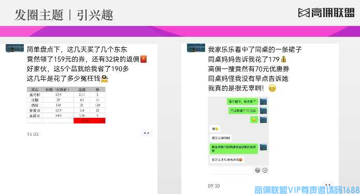Click white chat bubble ending with brown emoji
Viewport: 360px width, 194px height.
[227, 160]
